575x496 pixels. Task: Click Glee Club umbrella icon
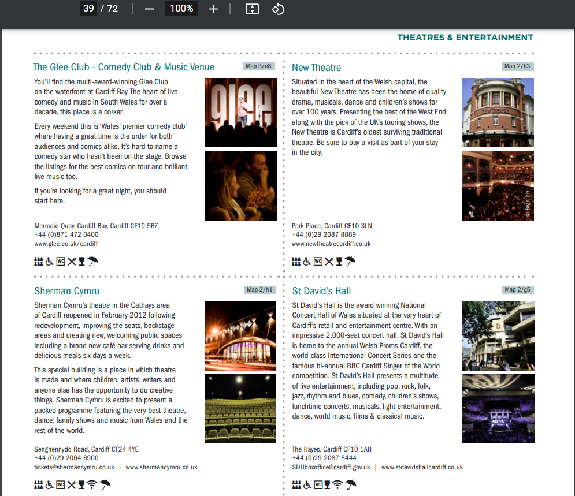tap(93, 261)
